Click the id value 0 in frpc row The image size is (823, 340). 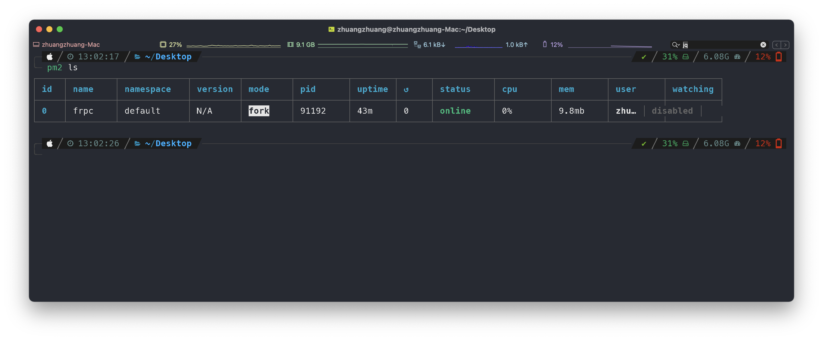point(44,111)
